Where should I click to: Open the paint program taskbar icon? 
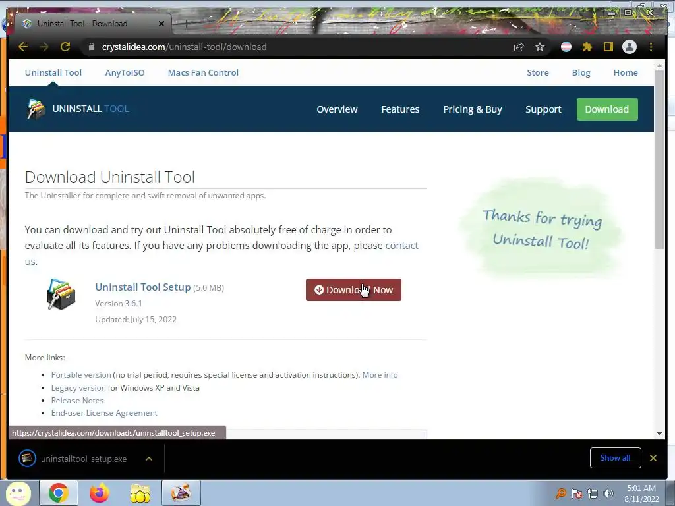point(181,493)
